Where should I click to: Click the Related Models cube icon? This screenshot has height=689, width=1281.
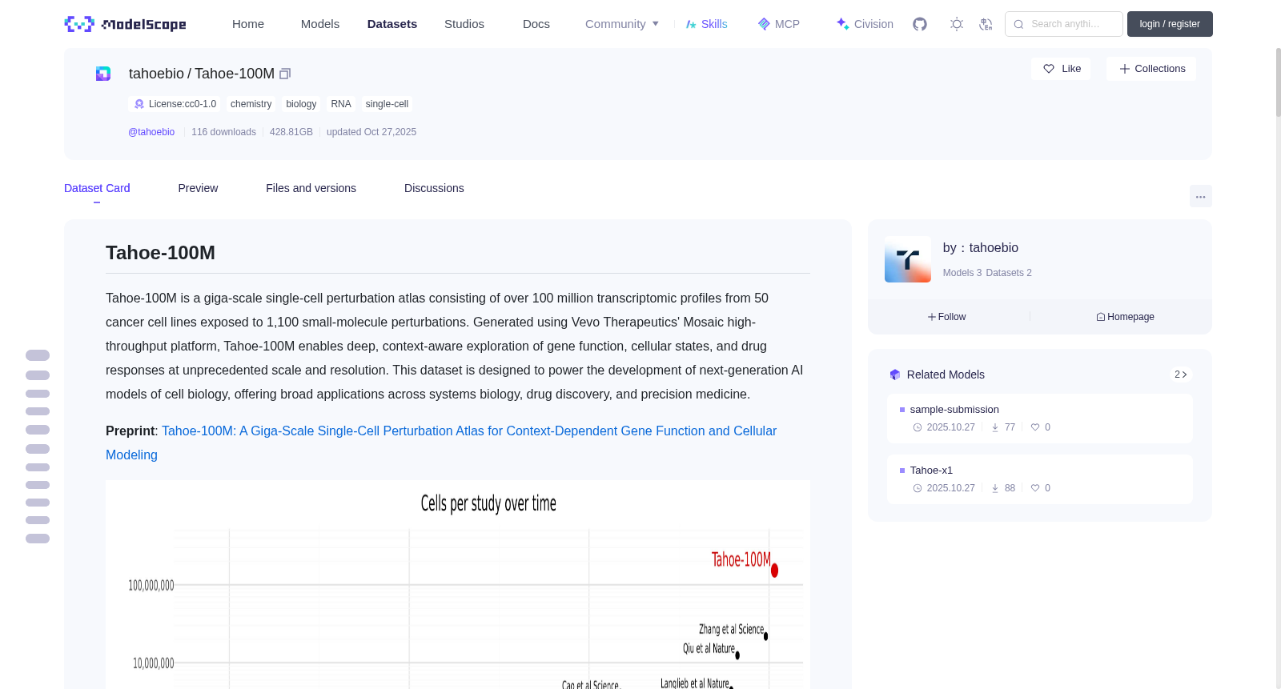895,375
